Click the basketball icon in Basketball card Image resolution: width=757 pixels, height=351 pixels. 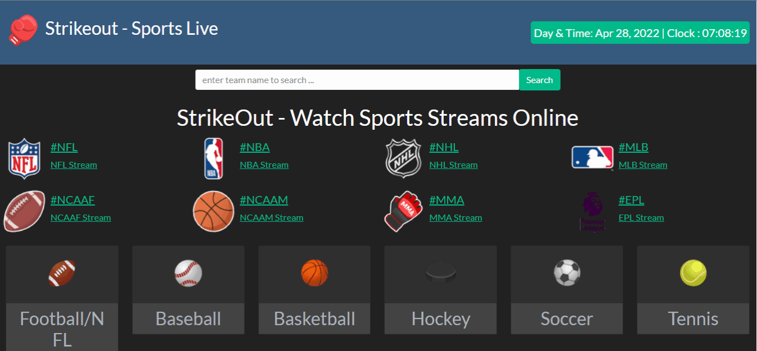314,273
